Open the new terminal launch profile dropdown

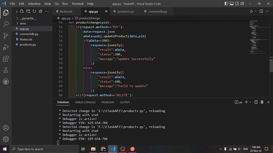(250, 102)
